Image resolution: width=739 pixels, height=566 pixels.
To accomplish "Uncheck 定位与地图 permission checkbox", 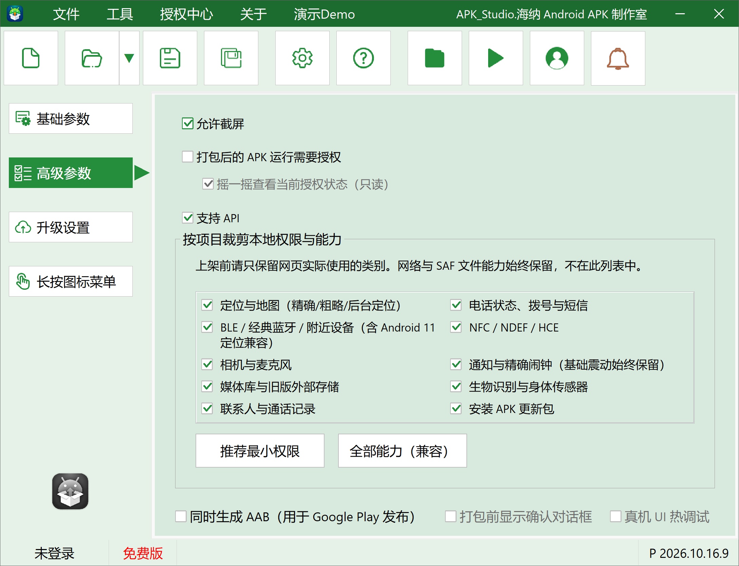I will click(x=207, y=305).
